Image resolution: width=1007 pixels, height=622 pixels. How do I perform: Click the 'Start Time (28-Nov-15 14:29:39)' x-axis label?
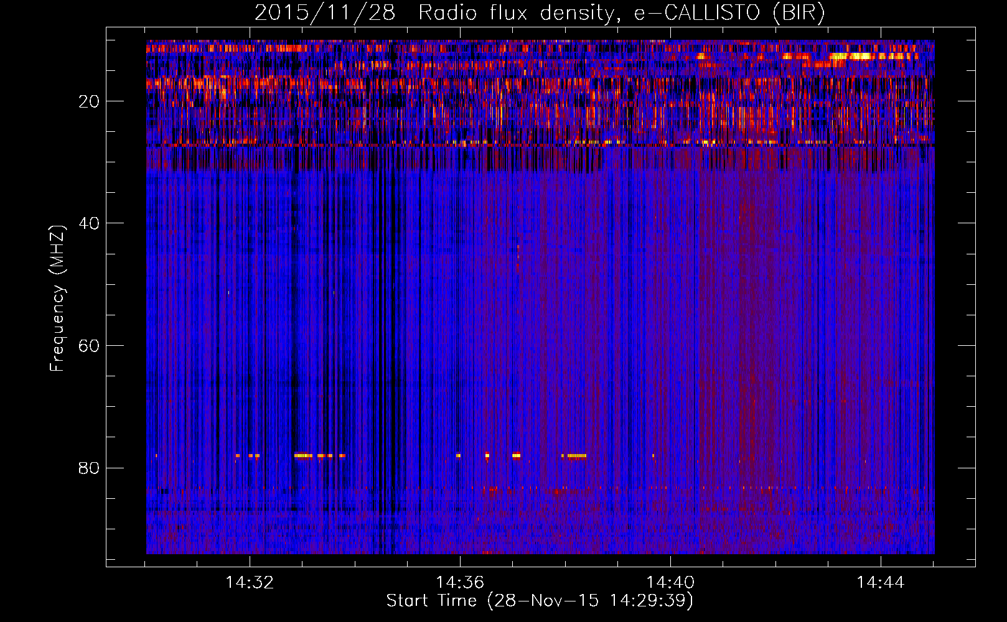pos(540,601)
